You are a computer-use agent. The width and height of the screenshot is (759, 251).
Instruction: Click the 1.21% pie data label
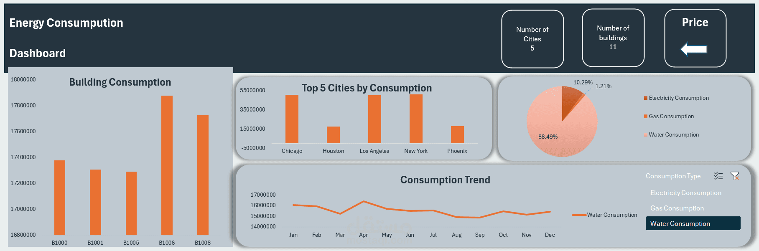603,86
